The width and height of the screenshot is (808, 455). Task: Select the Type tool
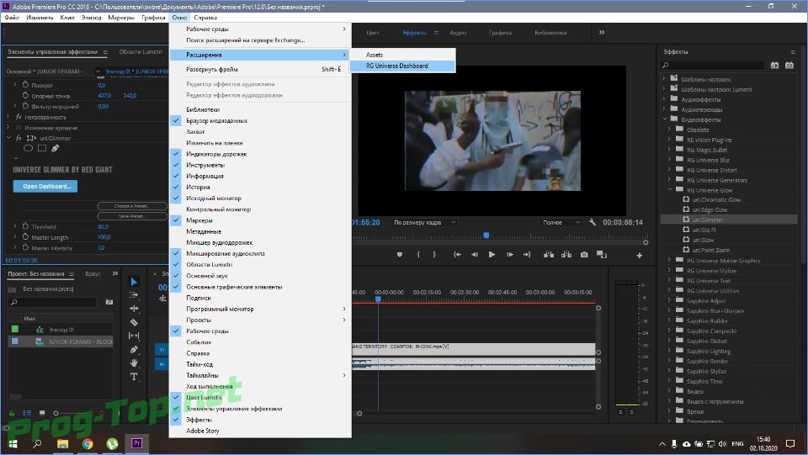[134, 377]
